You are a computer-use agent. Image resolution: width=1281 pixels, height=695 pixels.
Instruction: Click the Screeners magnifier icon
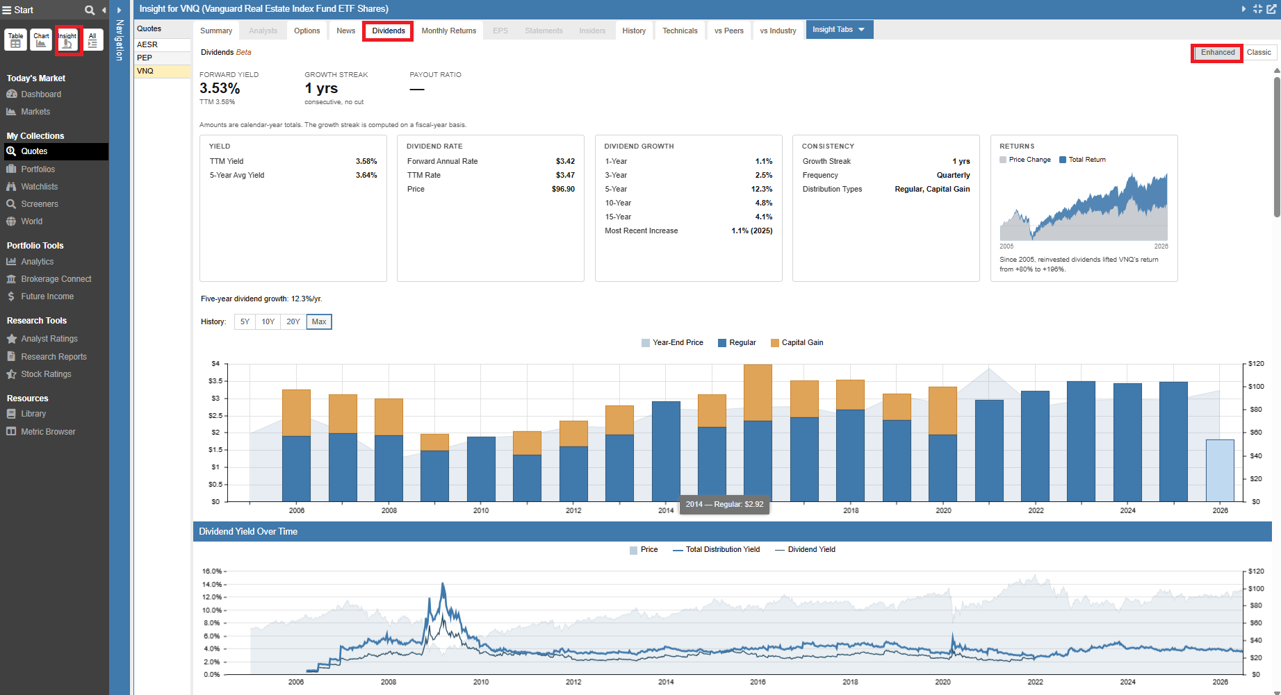click(11, 204)
